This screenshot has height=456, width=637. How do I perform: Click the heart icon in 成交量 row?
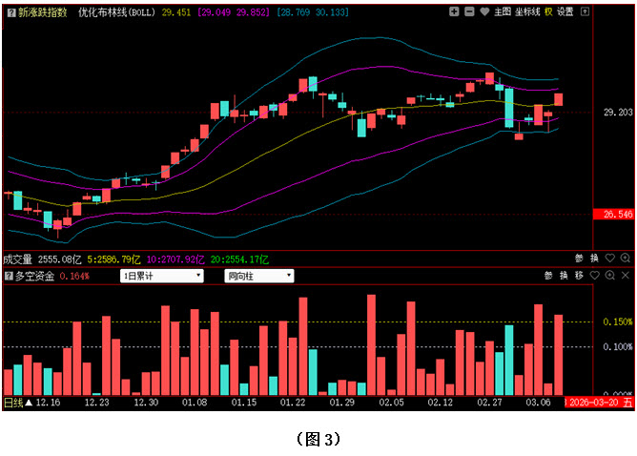point(609,259)
